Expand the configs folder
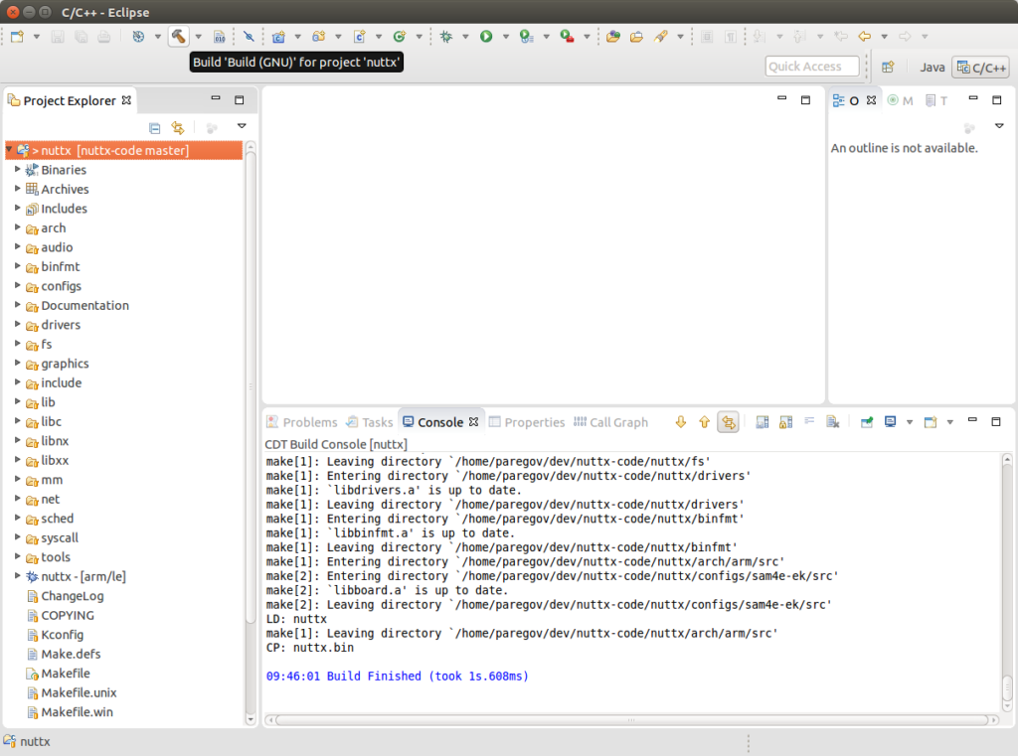1018x756 pixels. (x=17, y=285)
